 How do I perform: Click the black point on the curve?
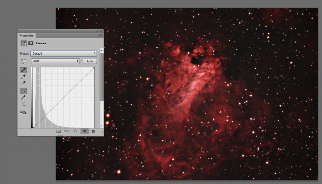(33, 127)
